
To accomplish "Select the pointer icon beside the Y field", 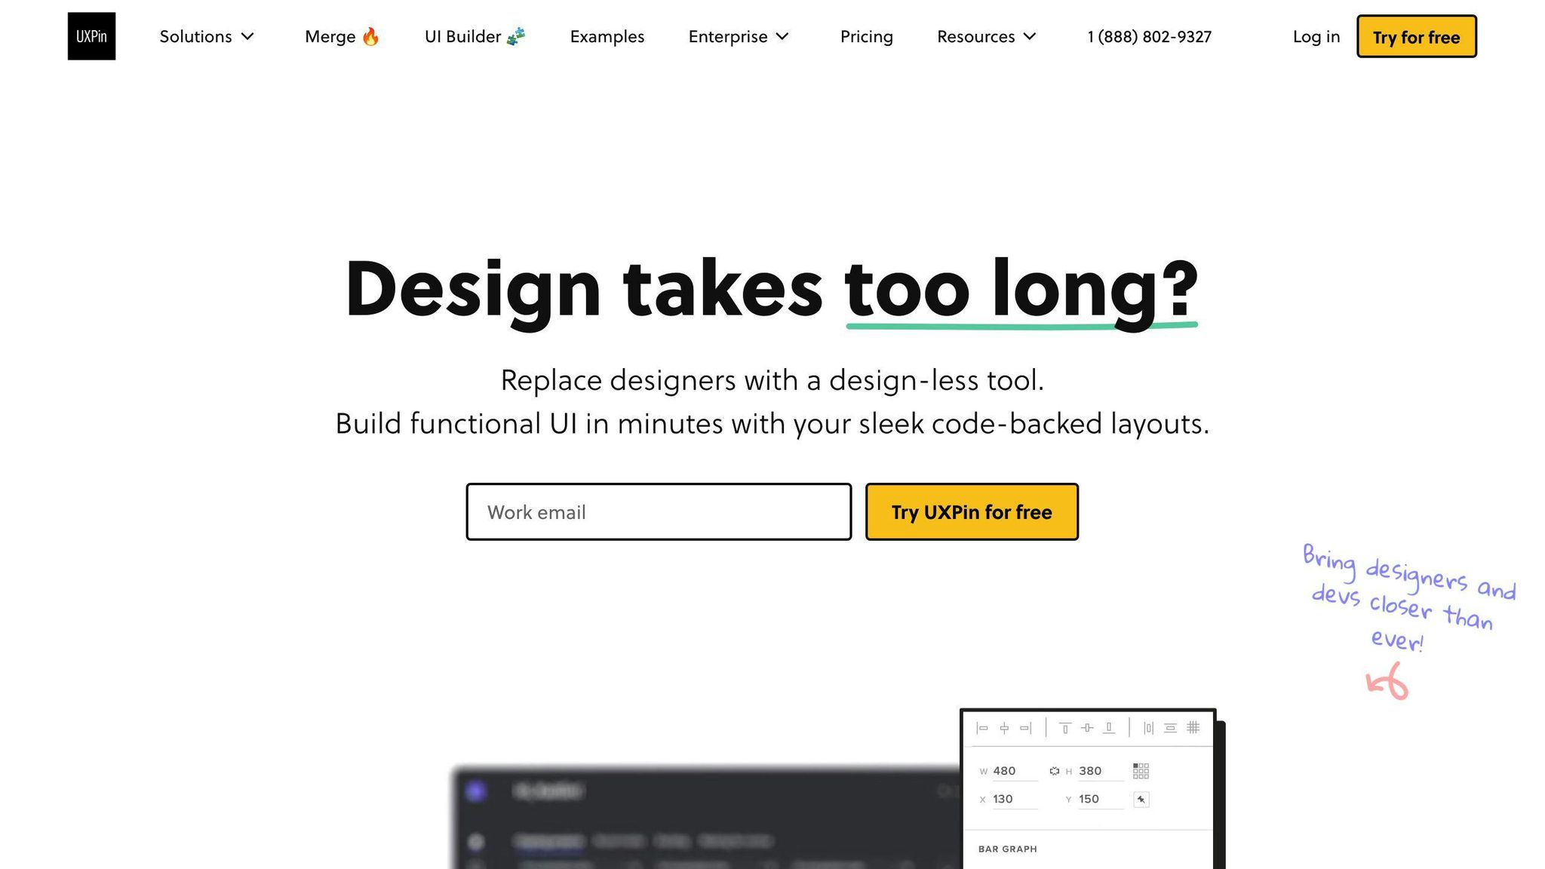I will pyautogui.click(x=1141, y=800).
